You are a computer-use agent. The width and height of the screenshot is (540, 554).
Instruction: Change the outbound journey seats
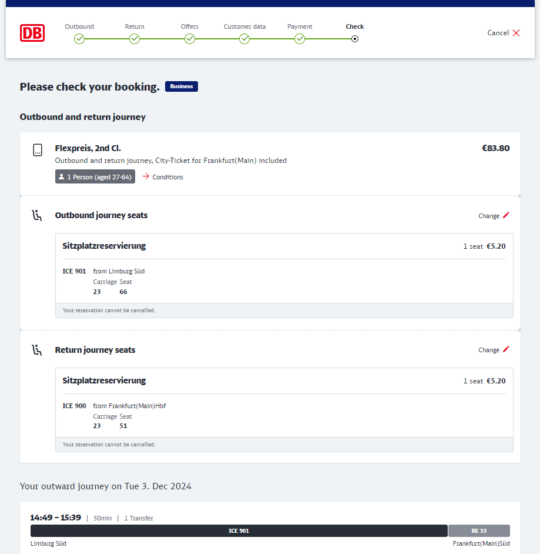[494, 215]
